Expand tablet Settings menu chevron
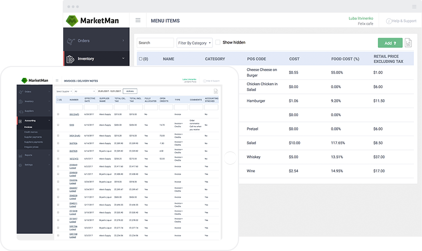This screenshot has width=422, height=251. pyautogui.click(x=49, y=165)
